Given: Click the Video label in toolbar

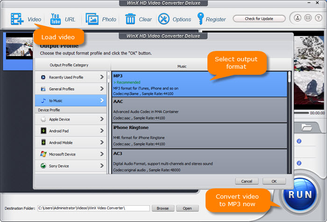Looking at the screenshot, I should coord(35,20).
